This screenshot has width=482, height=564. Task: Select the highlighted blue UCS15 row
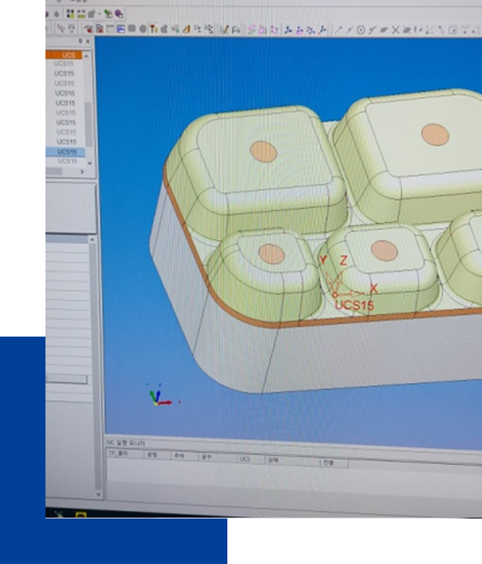[65, 152]
